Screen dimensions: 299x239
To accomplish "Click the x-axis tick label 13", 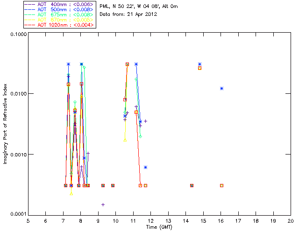I will [168, 220].
